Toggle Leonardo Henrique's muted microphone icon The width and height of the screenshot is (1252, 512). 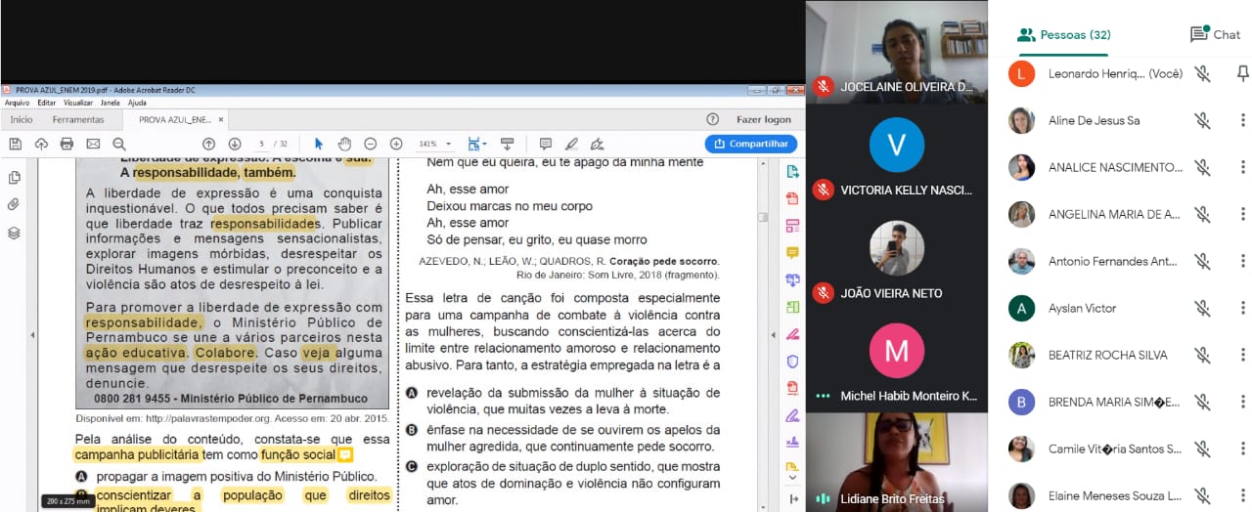[1202, 73]
